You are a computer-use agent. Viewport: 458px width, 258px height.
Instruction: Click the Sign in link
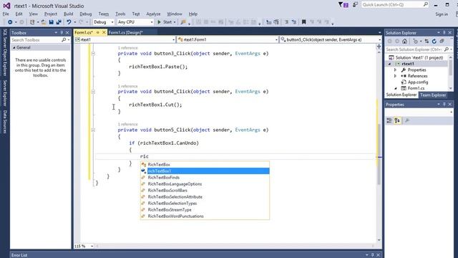tap(442, 14)
